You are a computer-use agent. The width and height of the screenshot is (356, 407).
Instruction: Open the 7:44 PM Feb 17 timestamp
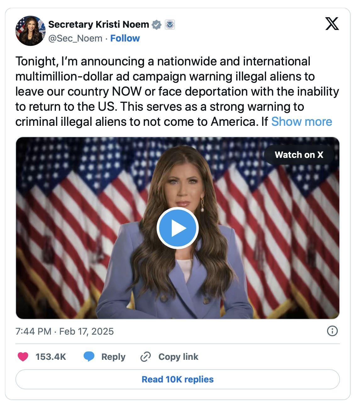[64, 331]
